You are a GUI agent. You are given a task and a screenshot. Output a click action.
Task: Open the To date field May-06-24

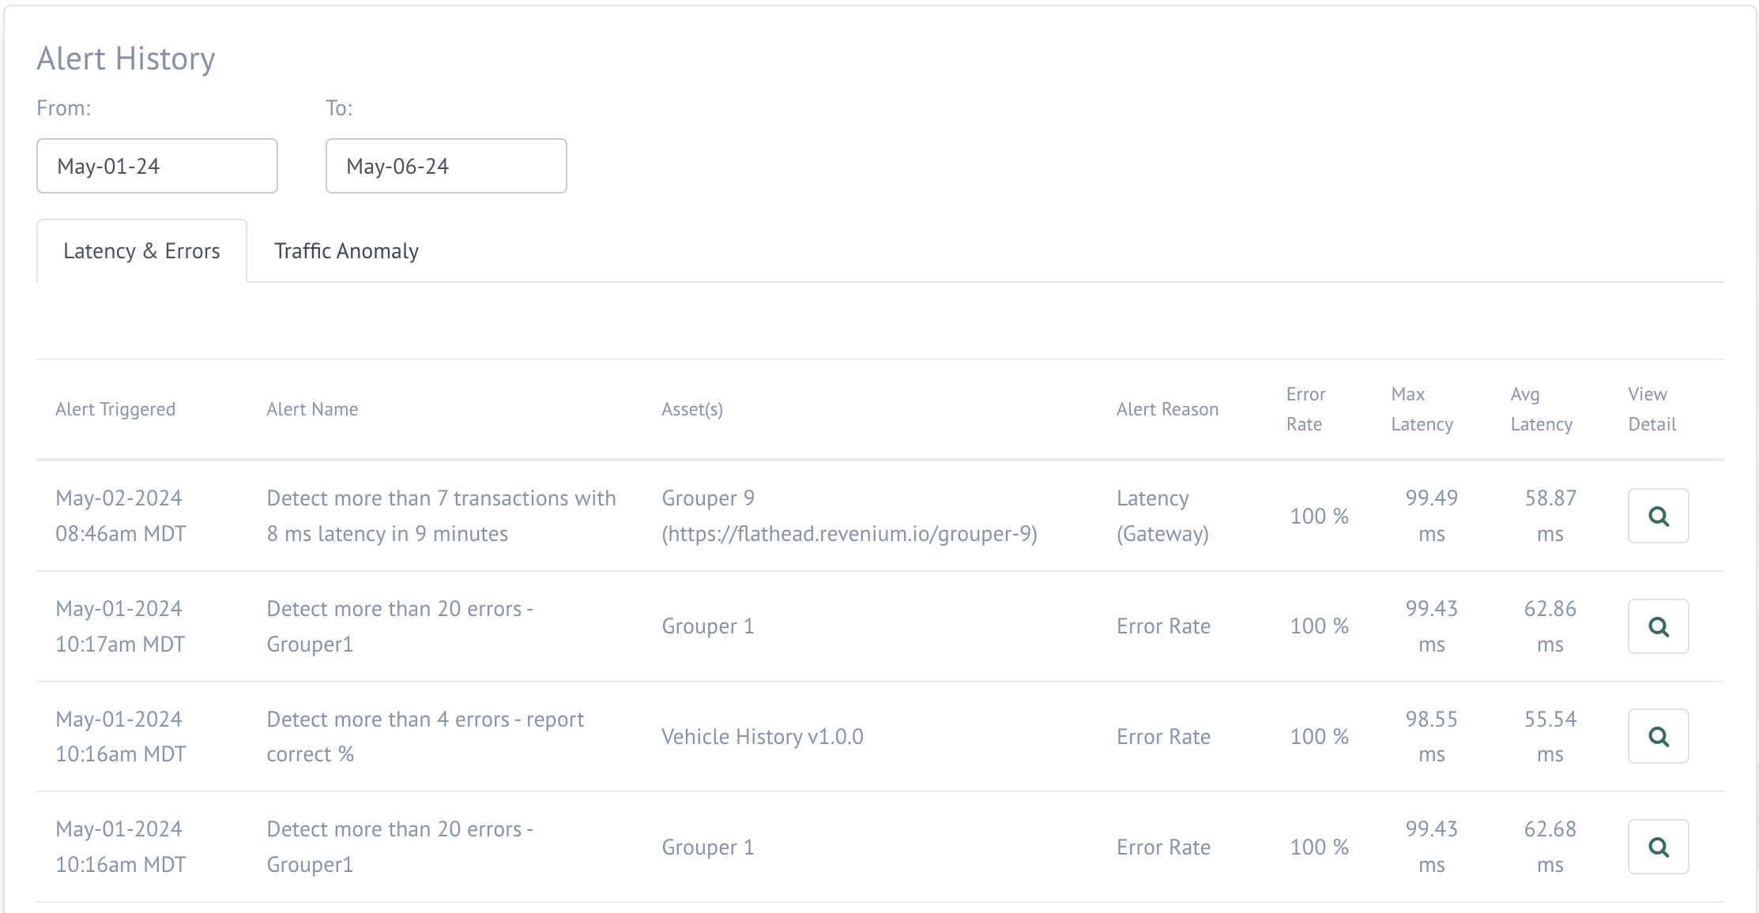coord(446,166)
